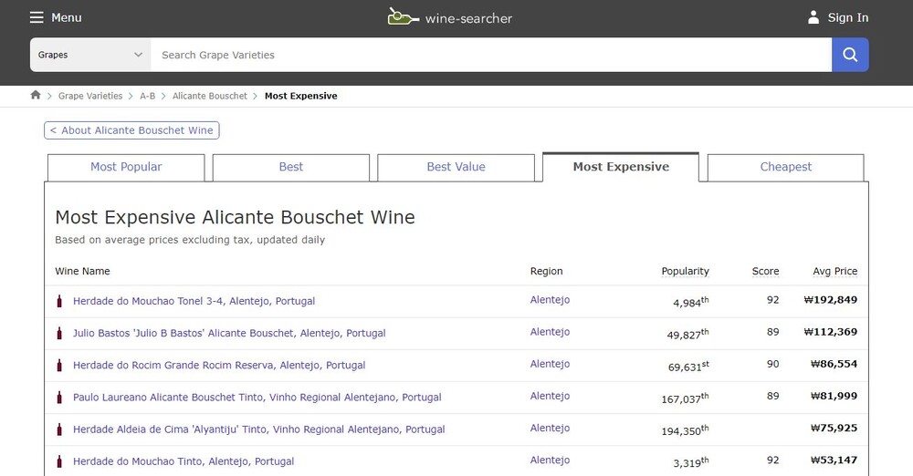The width and height of the screenshot is (913, 476).
Task: Open the Cheapest tab
Action: [785, 167]
